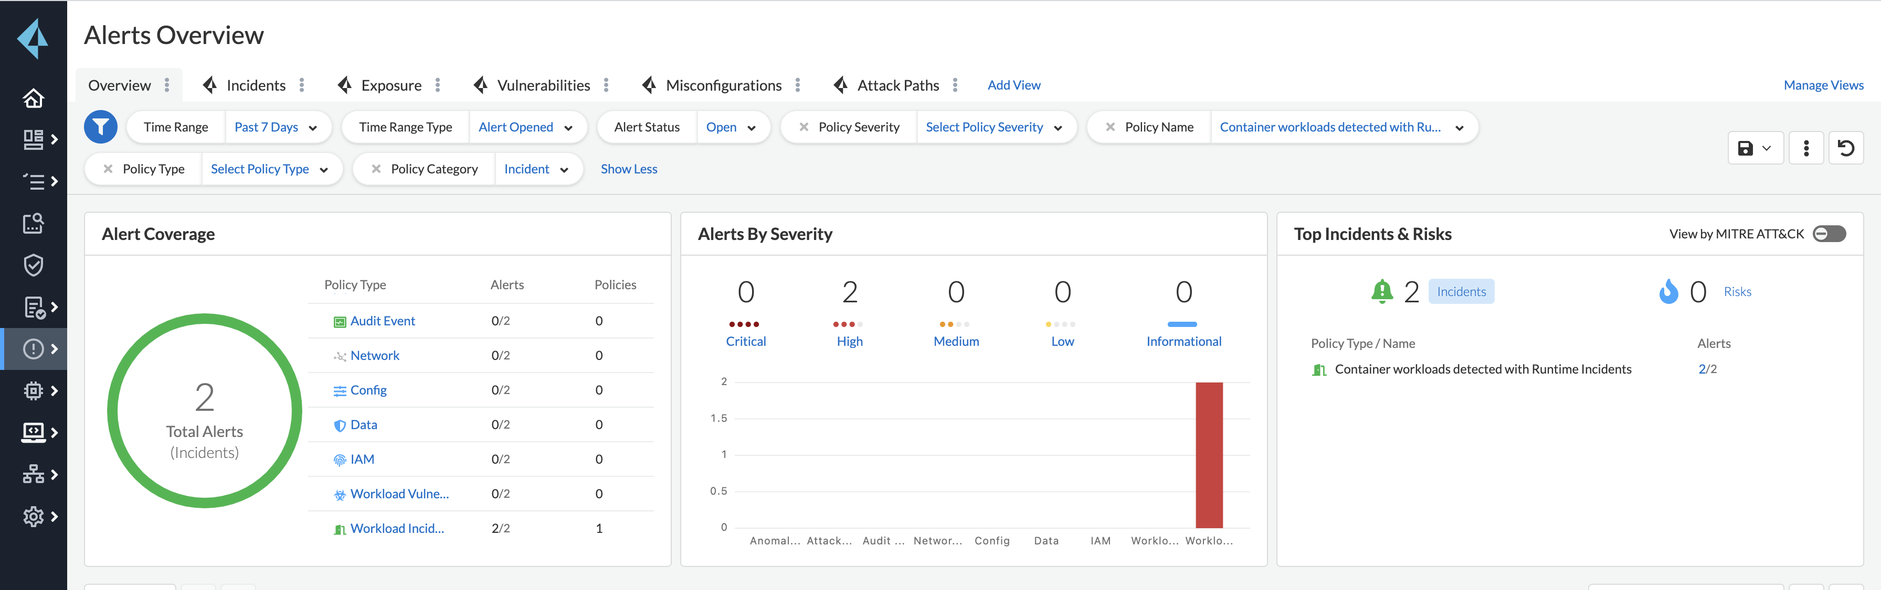
Task: Click the reset filters circular arrow icon
Action: coord(1845,148)
